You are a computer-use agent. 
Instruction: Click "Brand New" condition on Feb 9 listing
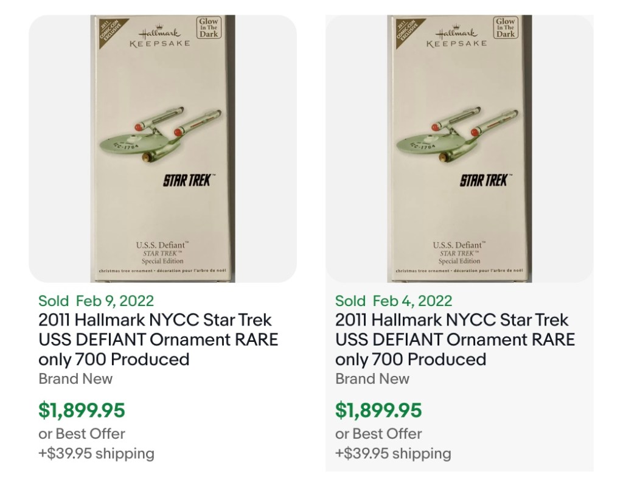pyautogui.click(x=75, y=378)
